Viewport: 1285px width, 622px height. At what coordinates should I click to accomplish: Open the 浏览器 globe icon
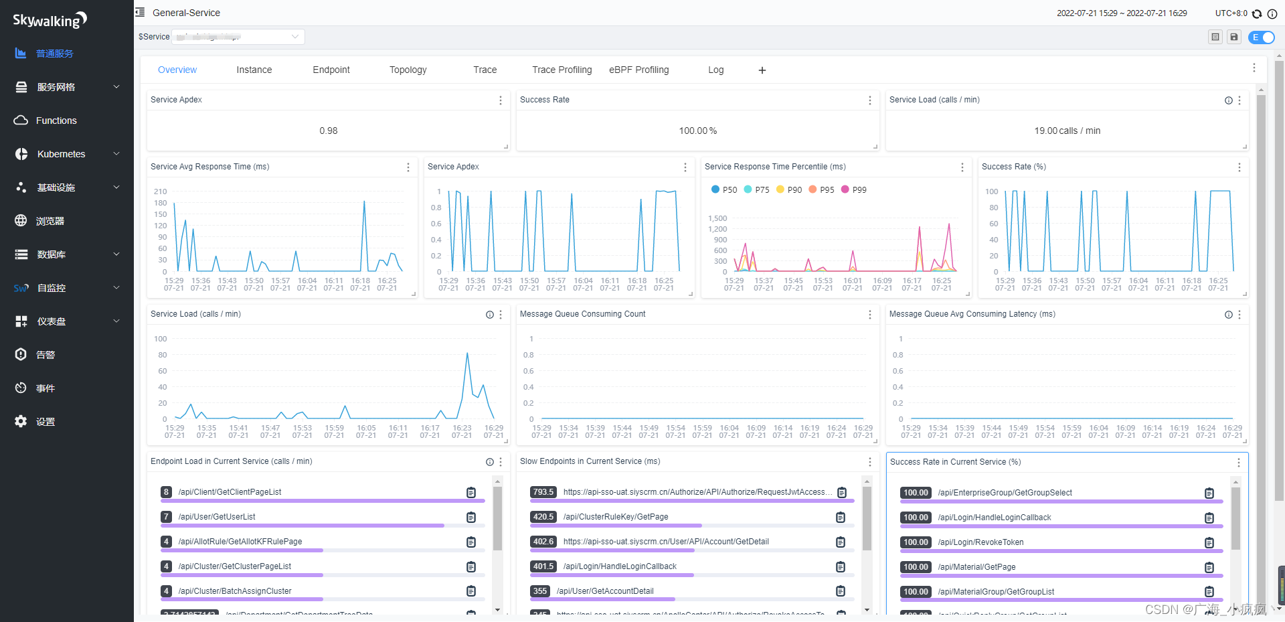[21, 221]
